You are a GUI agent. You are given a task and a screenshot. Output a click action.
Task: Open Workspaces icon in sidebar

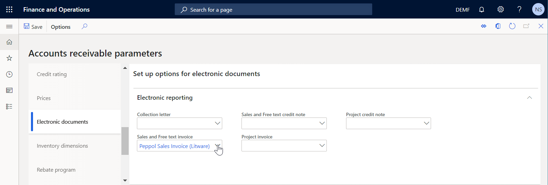click(9, 90)
